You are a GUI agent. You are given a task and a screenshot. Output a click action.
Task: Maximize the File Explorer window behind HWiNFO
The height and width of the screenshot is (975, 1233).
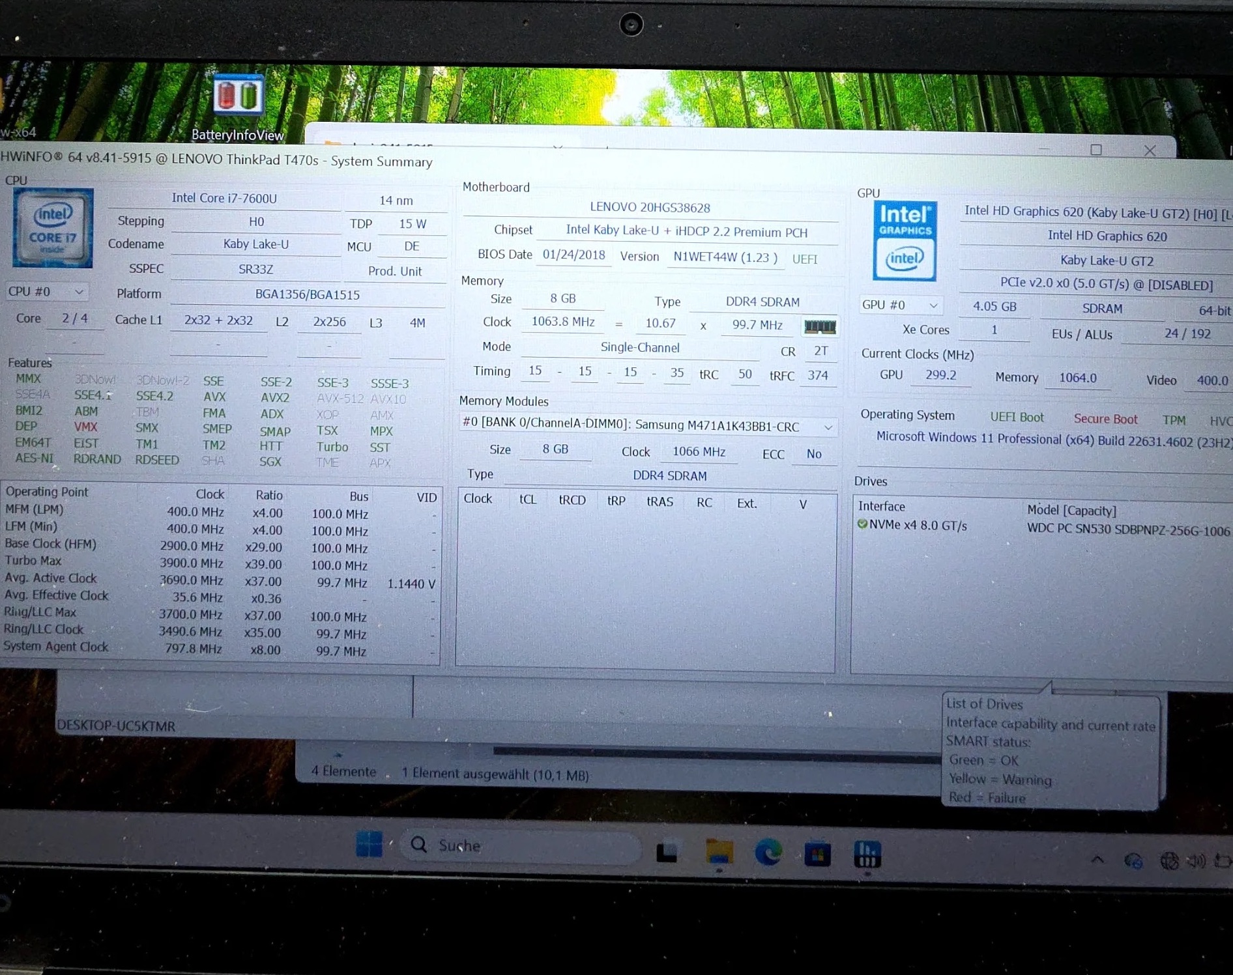(x=1096, y=150)
